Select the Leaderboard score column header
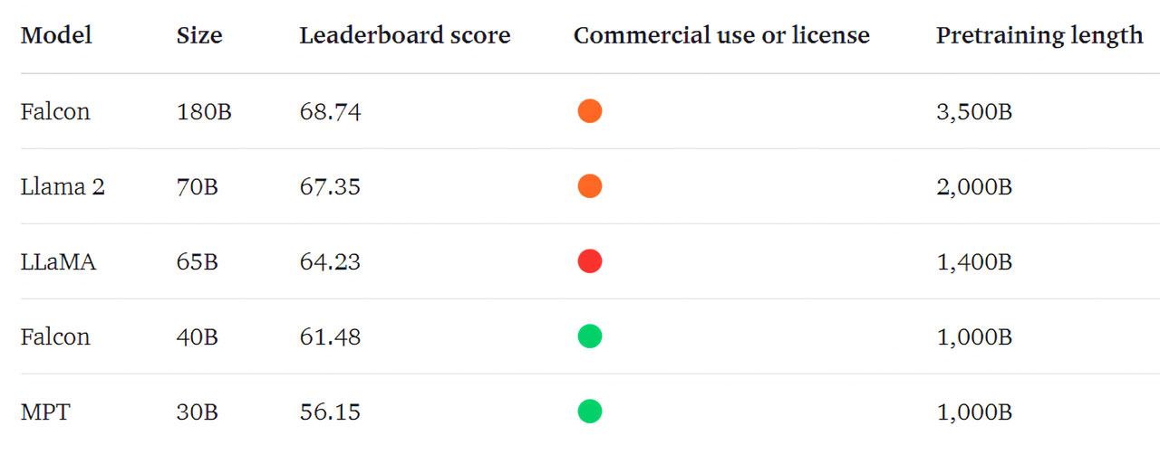This screenshot has width=1160, height=464. [x=405, y=36]
